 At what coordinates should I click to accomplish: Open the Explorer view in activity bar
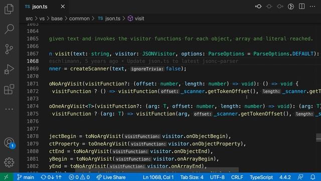coord(9,9)
